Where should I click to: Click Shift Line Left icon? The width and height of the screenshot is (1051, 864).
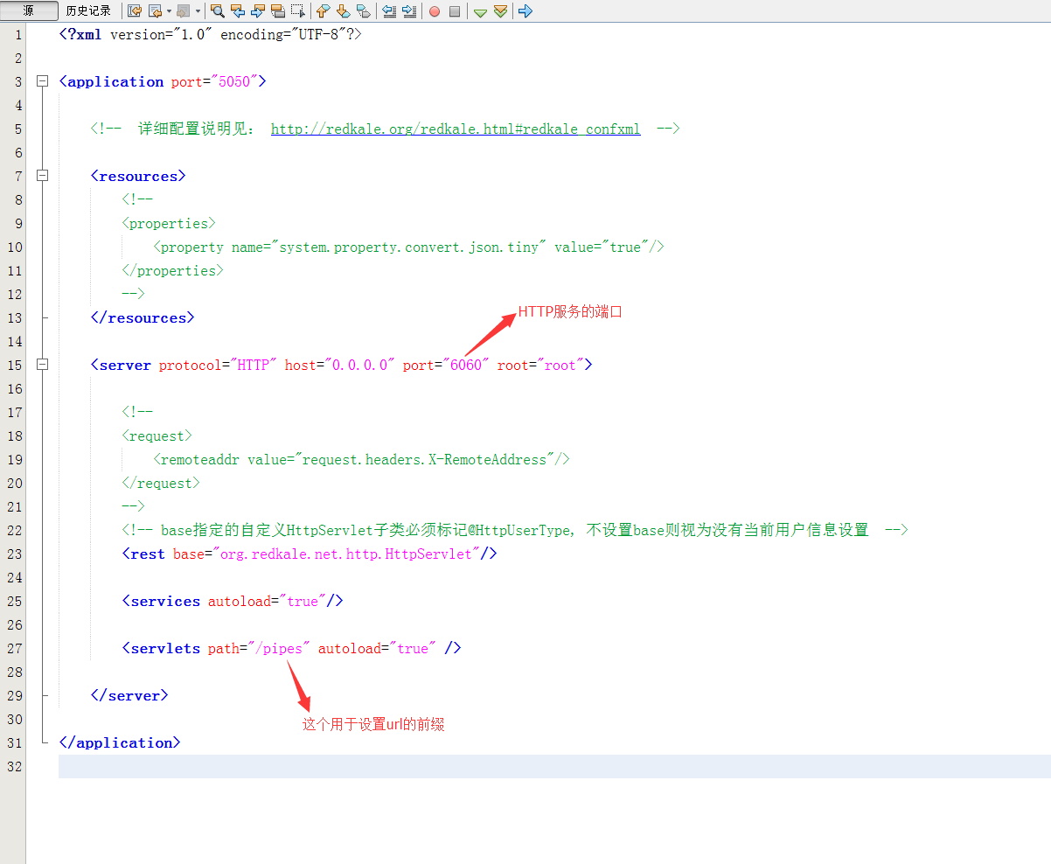pyautogui.click(x=389, y=11)
